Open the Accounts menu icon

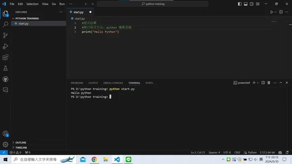coord(6,134)
